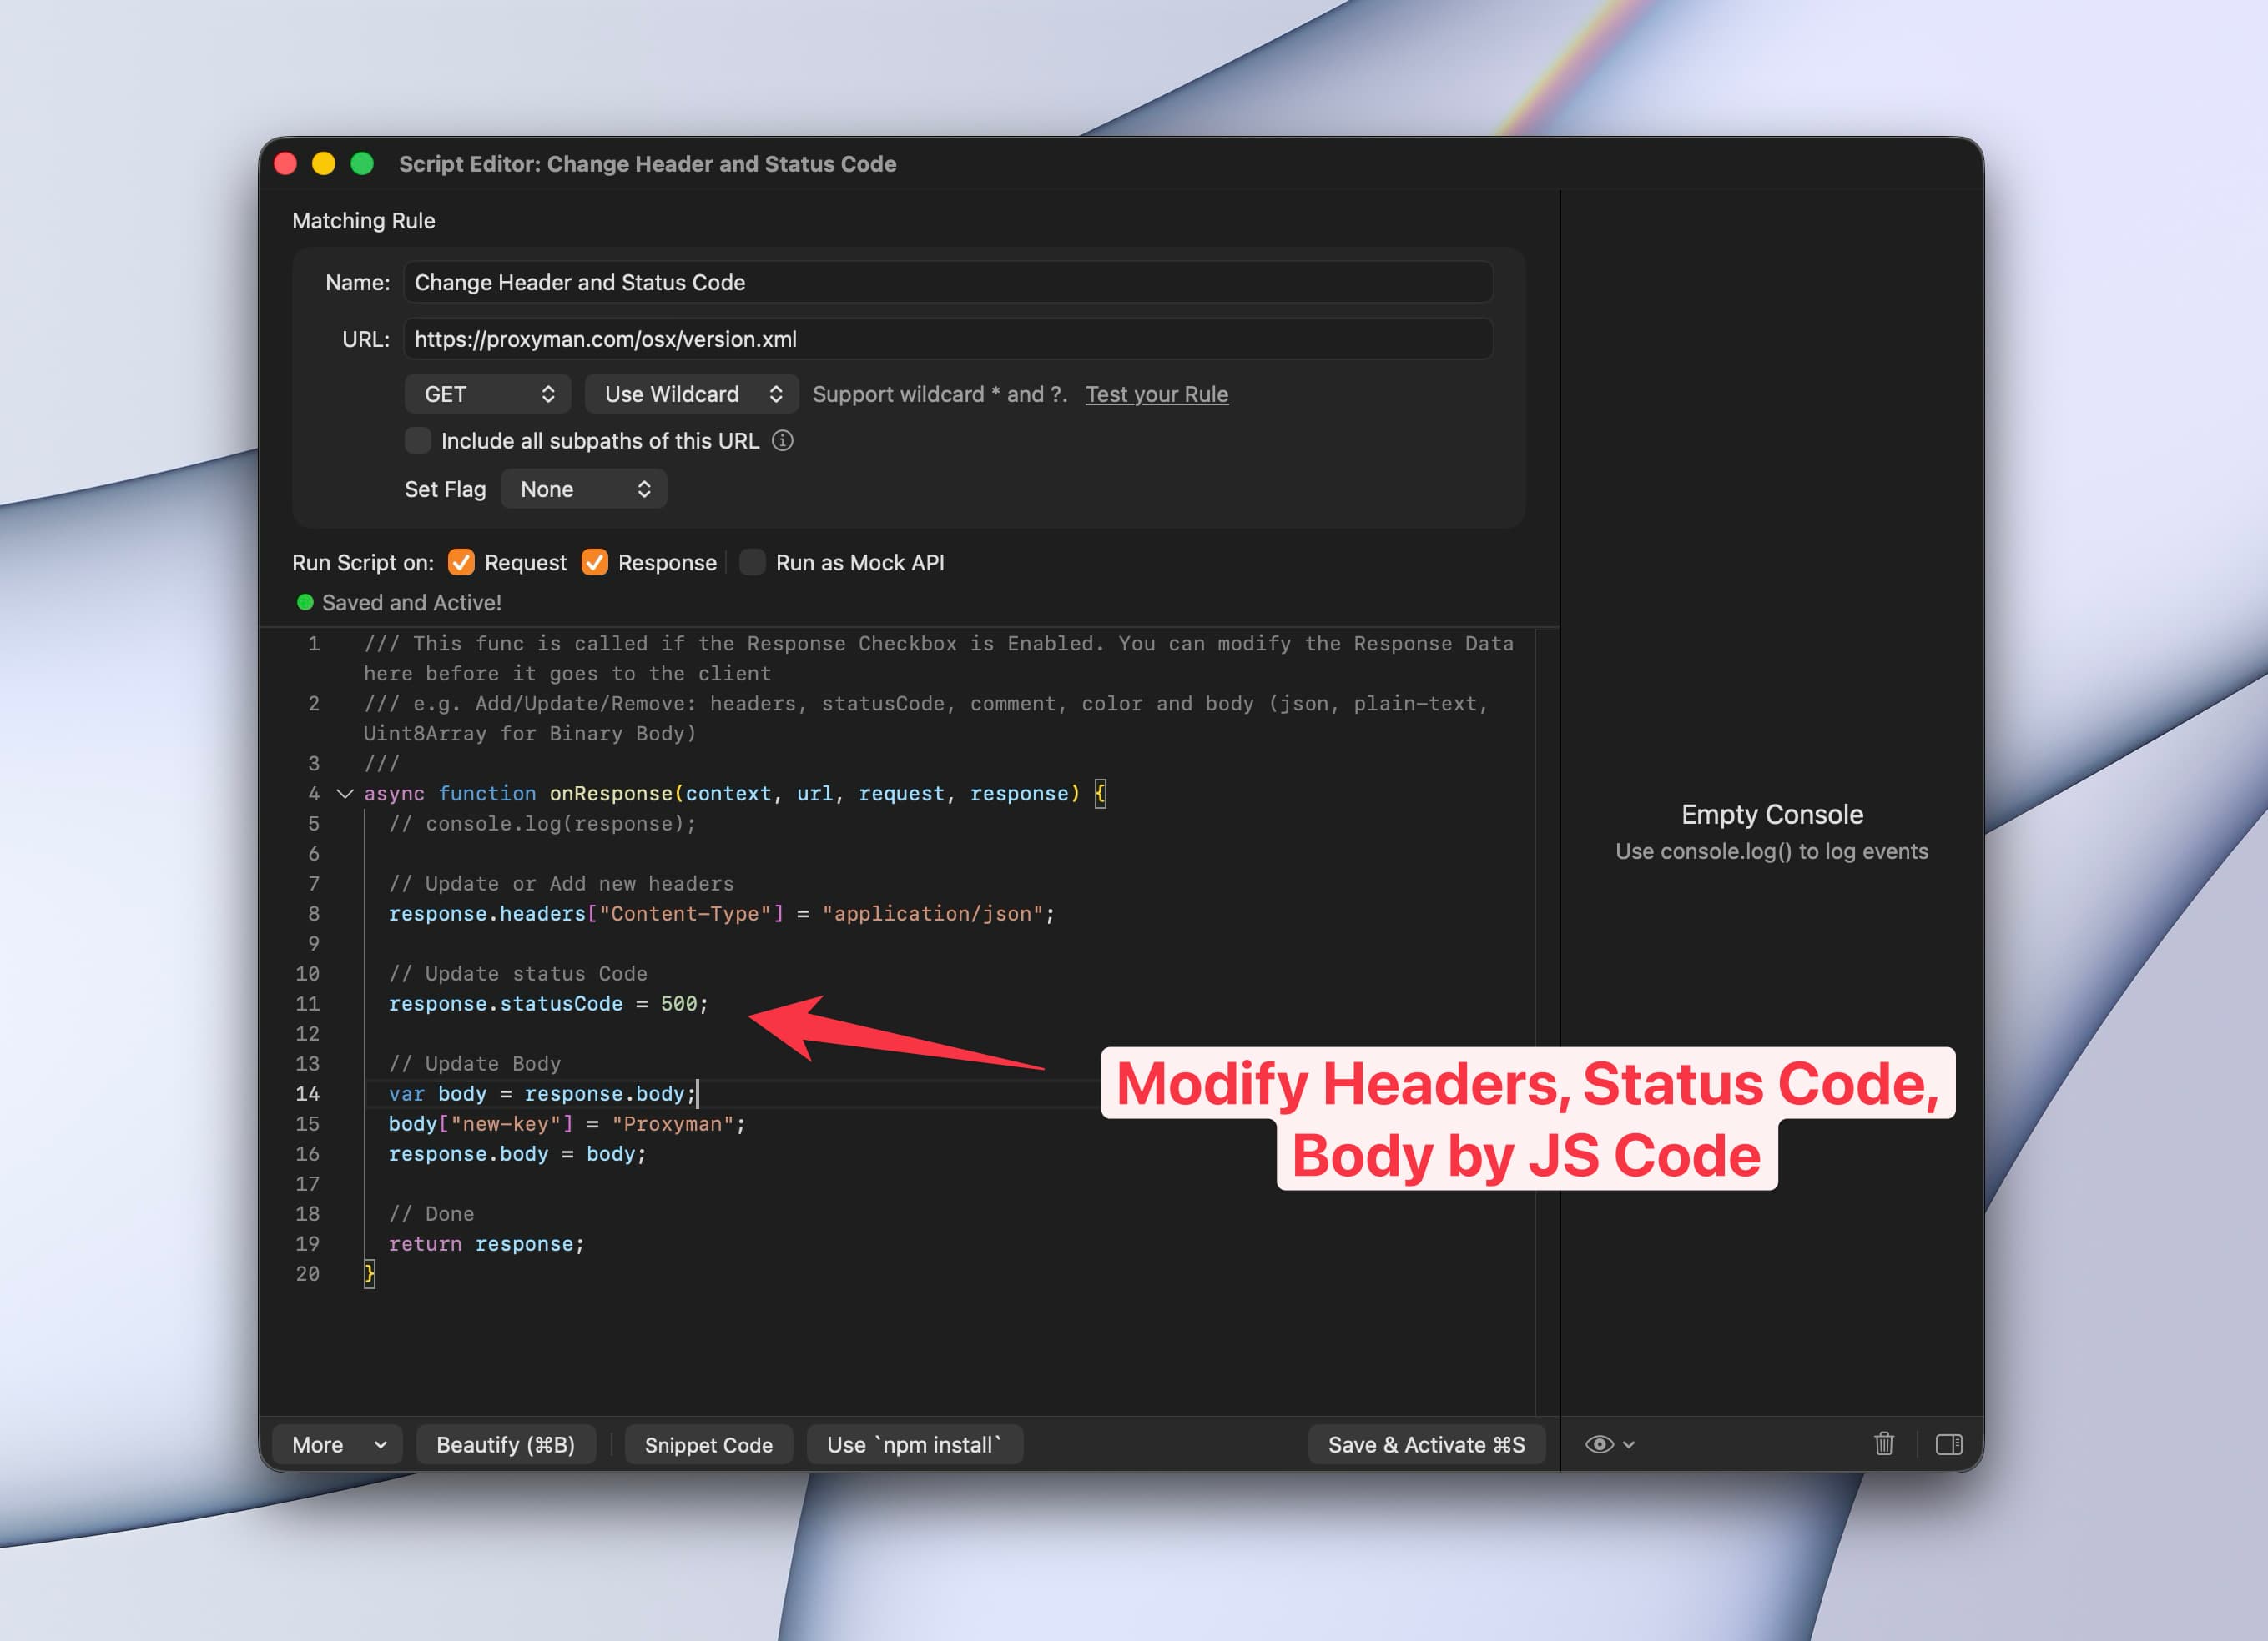The height and width of the screenshot is (1641, 2268).
Task: Click the line 'return response;'
Action: tap(486, 1243)
